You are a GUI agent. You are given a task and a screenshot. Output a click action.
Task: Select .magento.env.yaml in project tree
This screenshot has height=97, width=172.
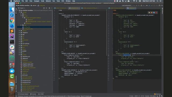(x=28, y=66)
